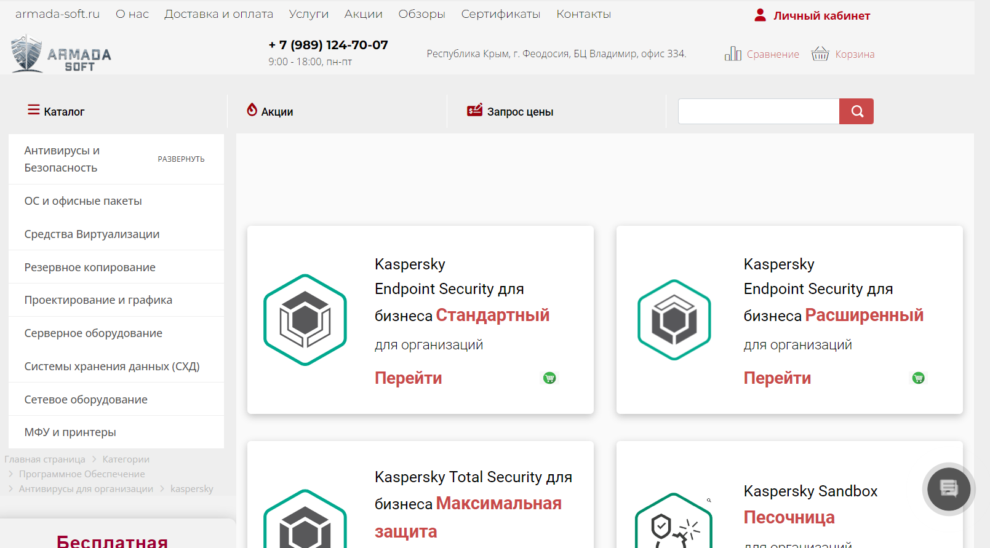990x548 pixels.
Task: Click the Armada Soft logo
Action: 61,54
